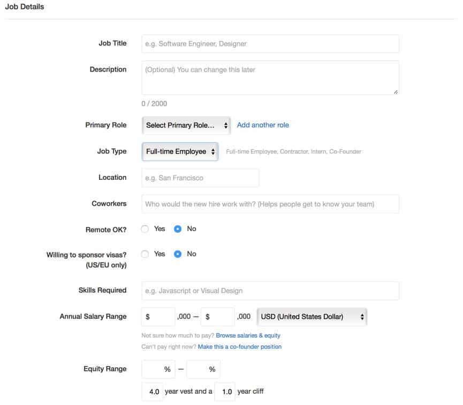The height and width of the screenshot is (405, 463).
Task: Click the 4.0 year vest field
Action: point(153,391)
